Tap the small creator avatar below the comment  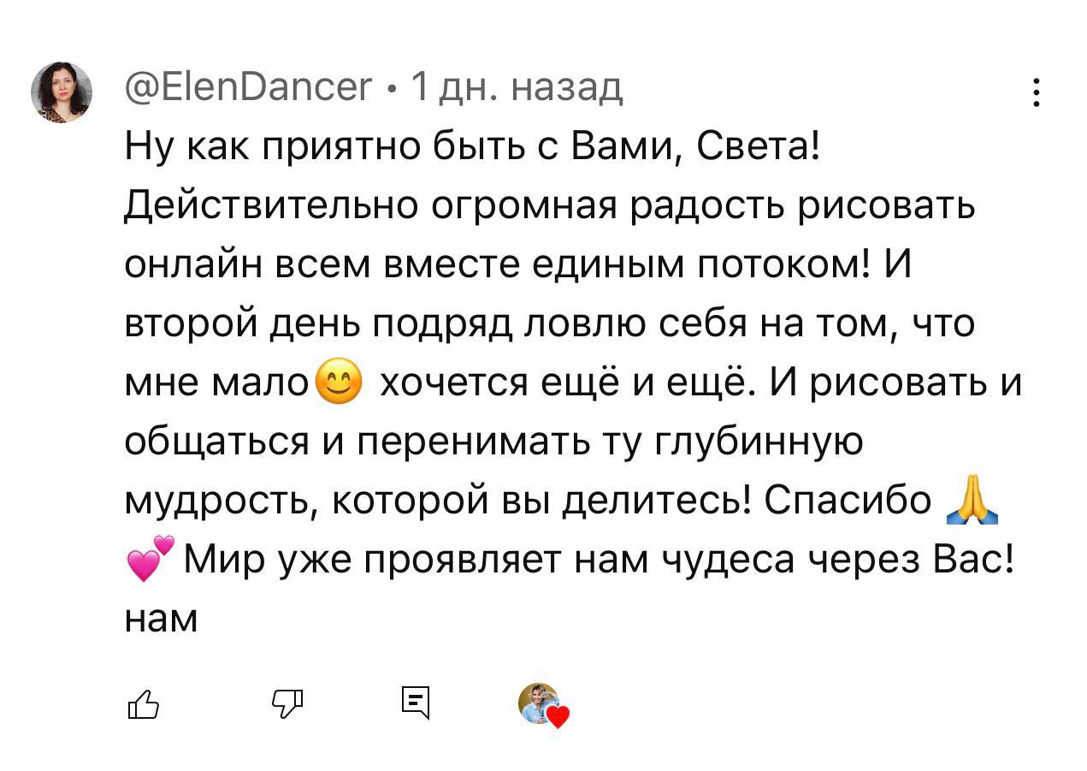[x=538, y=702]
